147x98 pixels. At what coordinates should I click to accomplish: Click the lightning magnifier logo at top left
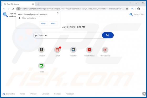(5, 15)
